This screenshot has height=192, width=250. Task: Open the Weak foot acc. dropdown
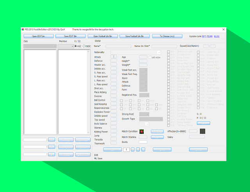(x=143, y=70)
